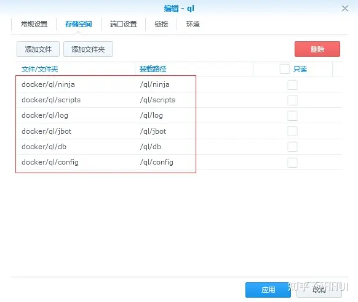The height and width of the screenshot is (302, 358).
Task: Switch to the 端口设置 tab
Action: click(123, 24)
